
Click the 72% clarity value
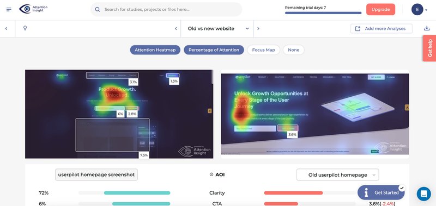pyautogui.click(x=44, y=193)
